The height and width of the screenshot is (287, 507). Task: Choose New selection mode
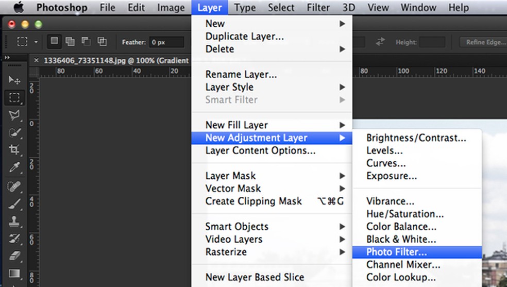(x=54, y=41)
